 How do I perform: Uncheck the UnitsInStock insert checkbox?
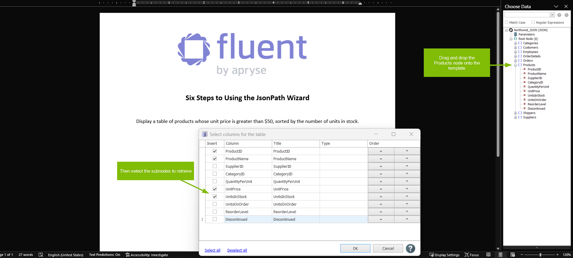[215, 196]
